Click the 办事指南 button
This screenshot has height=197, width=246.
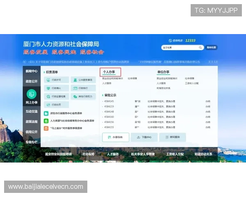(x=116, y=137)
